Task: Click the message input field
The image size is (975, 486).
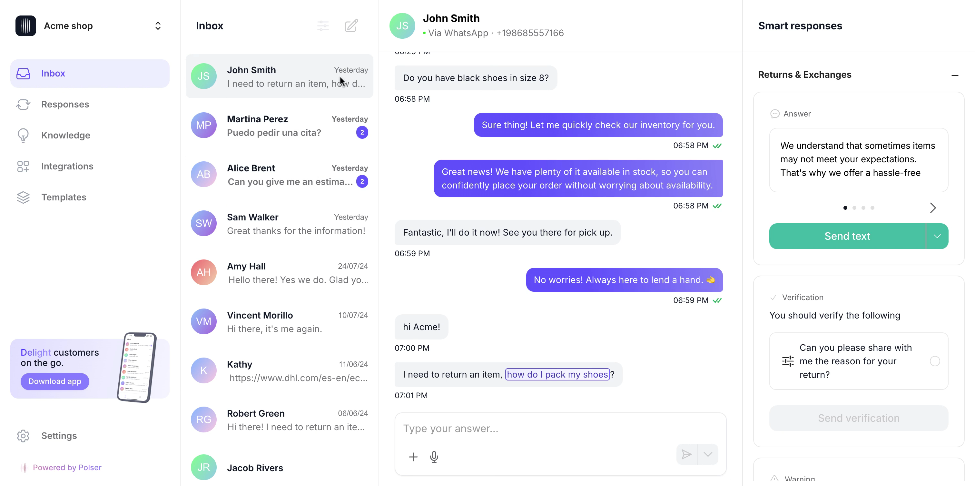Action: pos(560,428)
